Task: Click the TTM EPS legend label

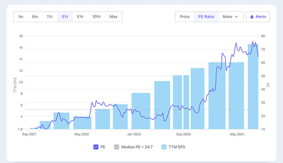Action: (x=177, y=147)
